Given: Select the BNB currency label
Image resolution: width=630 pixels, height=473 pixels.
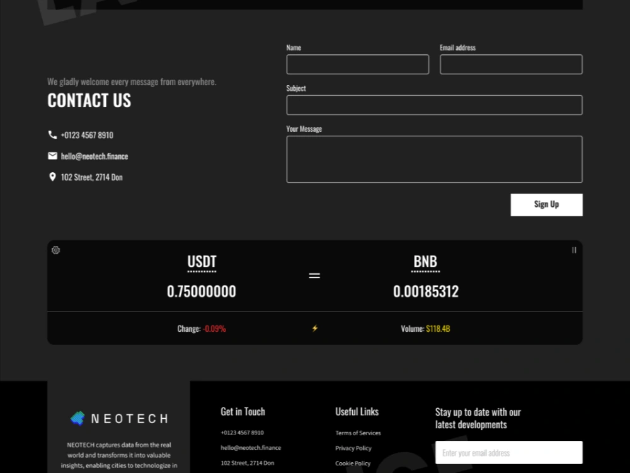Looking at the screenshot, I should [425, 262].
